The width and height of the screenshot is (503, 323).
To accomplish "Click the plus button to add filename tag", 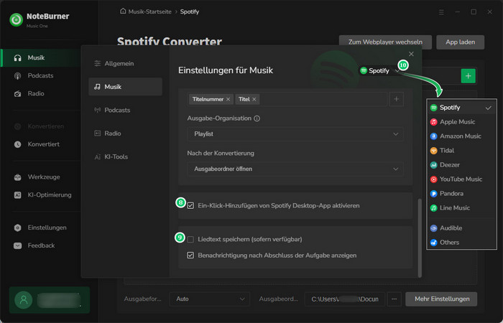I will click(397, 99).
